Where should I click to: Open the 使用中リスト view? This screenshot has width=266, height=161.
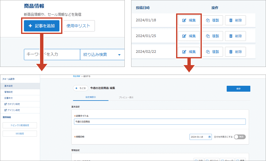pyautogui.click(x=79, y=26)
